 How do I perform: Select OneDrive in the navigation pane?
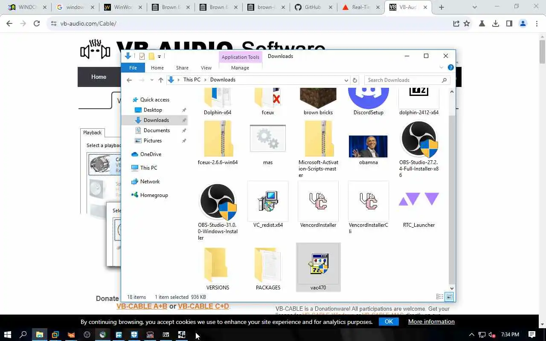151,154
